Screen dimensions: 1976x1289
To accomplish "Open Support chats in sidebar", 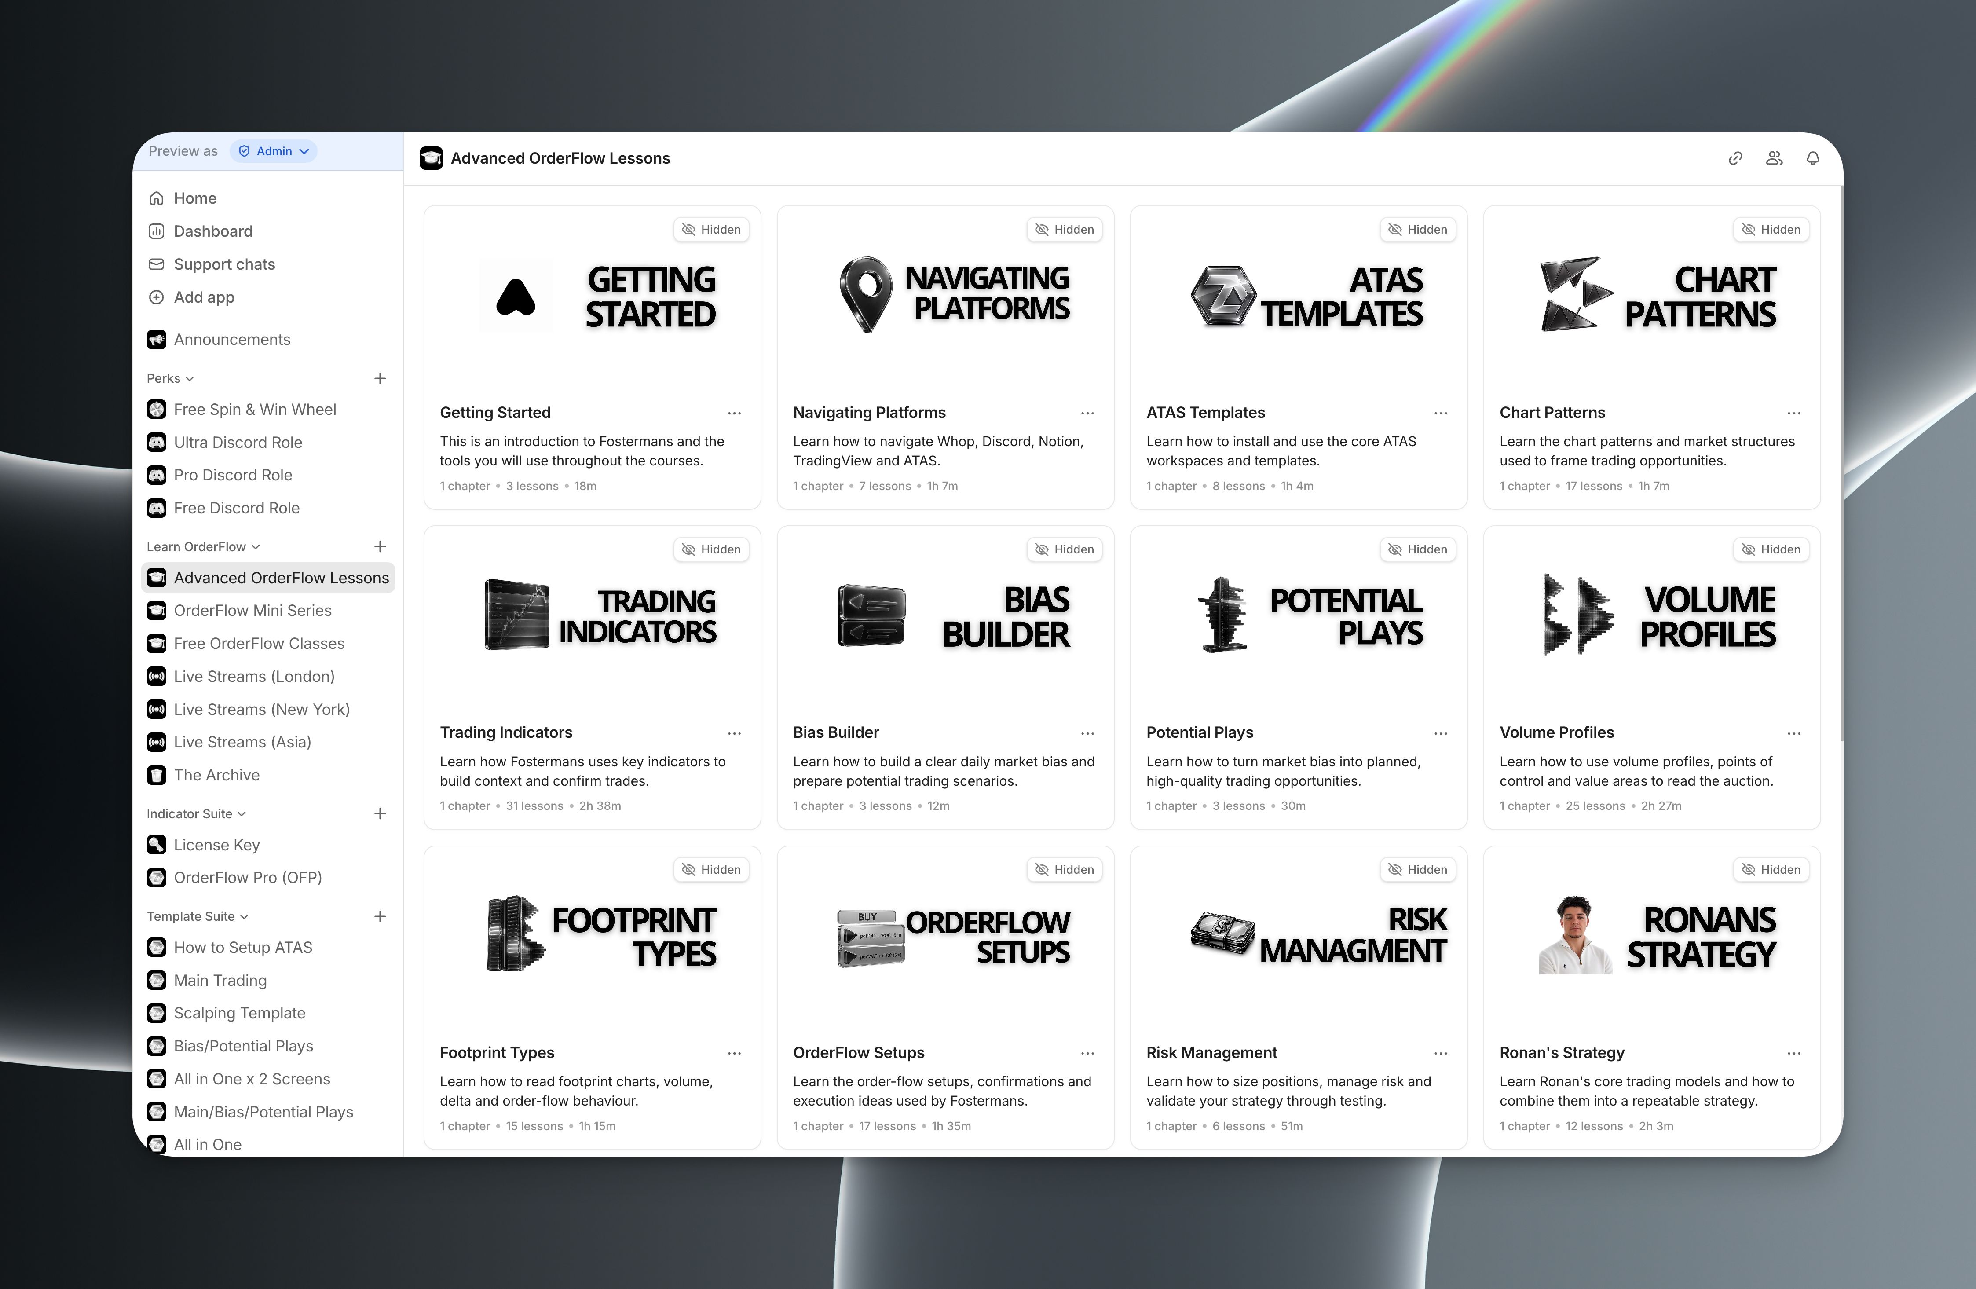I will coord(268,264).
